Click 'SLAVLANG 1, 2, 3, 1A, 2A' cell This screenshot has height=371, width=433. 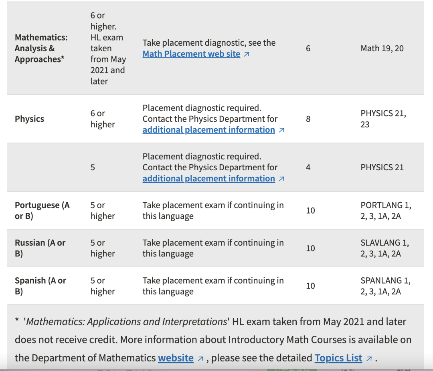coord(384,248)
